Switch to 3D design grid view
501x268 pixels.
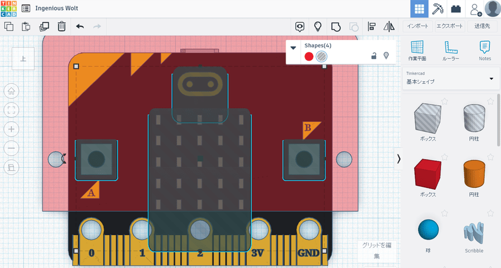419,8
